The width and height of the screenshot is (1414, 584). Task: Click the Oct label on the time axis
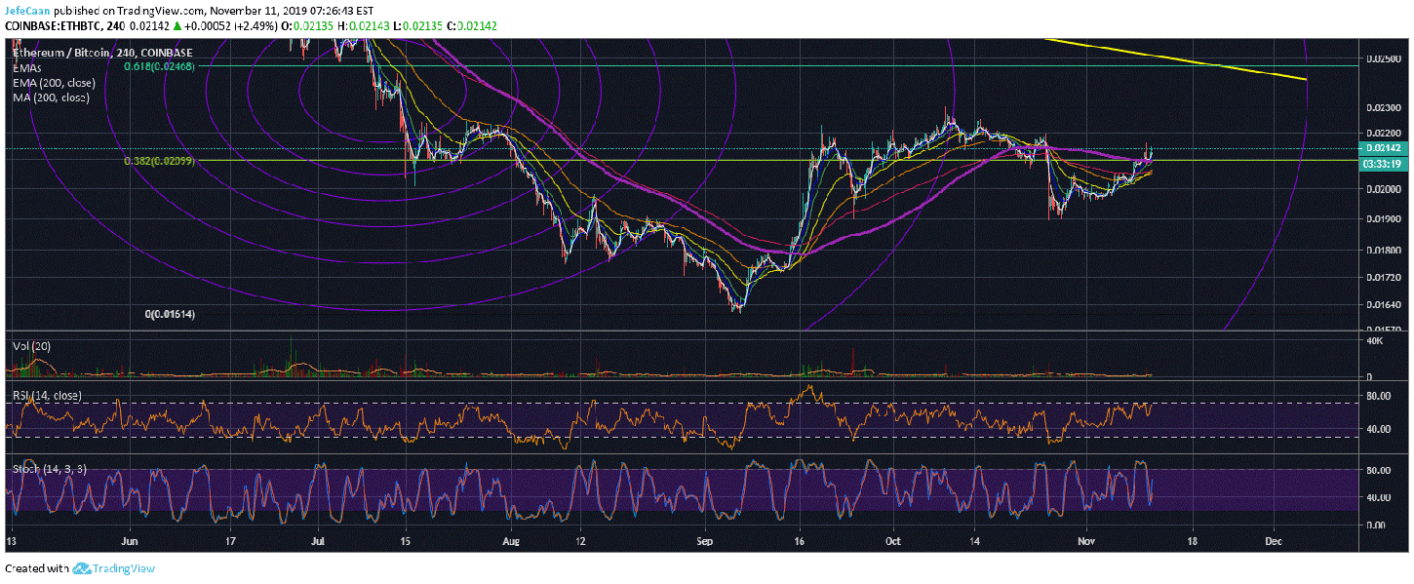click(x=893, y=539)
